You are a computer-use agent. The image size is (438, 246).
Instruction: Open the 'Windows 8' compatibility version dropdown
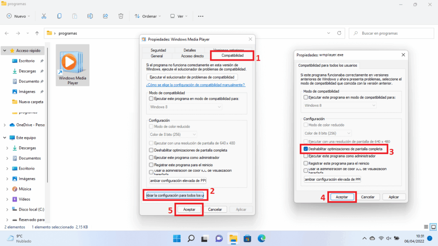185,106
